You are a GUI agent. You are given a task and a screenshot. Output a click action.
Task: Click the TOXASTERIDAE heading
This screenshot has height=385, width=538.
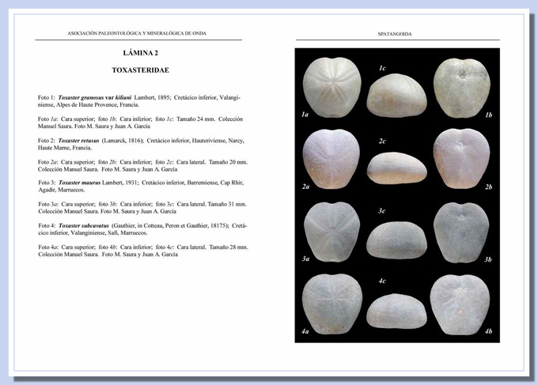(x=140, y=70)
